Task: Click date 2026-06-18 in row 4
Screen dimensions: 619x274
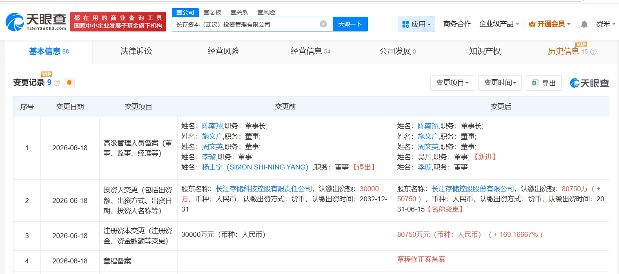Action: 70,261
